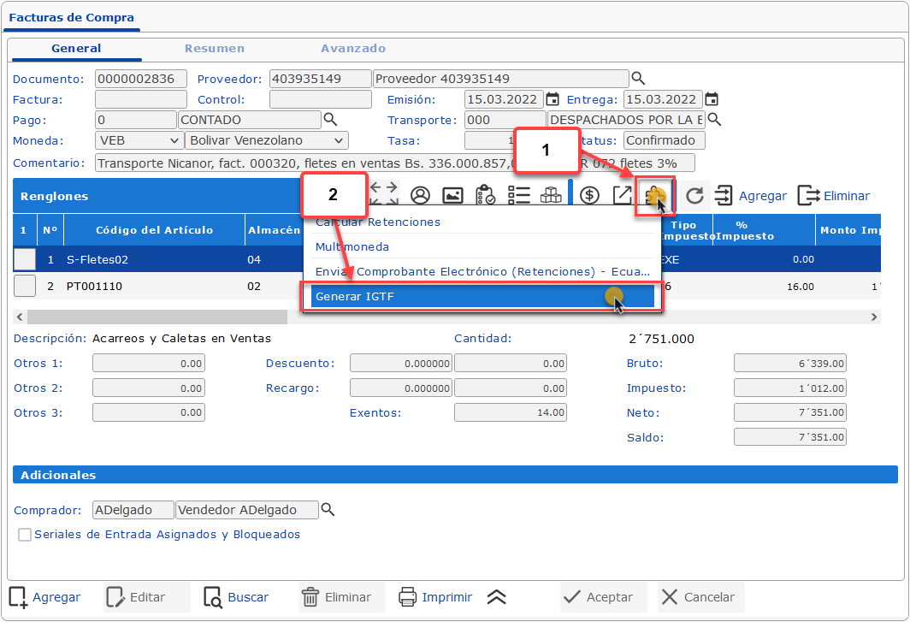Open the Moneda VEB dropdown
Screen dimensions: 910x622
139,140
